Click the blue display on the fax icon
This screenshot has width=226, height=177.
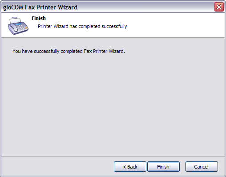point(18,24)
